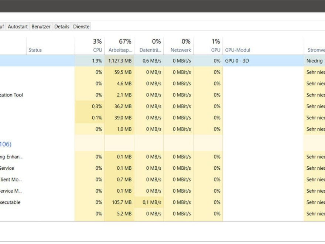Screen dimensions: 325x244
Task: Click the Niedrig power usage value
Action: click(x=315, y=61)
